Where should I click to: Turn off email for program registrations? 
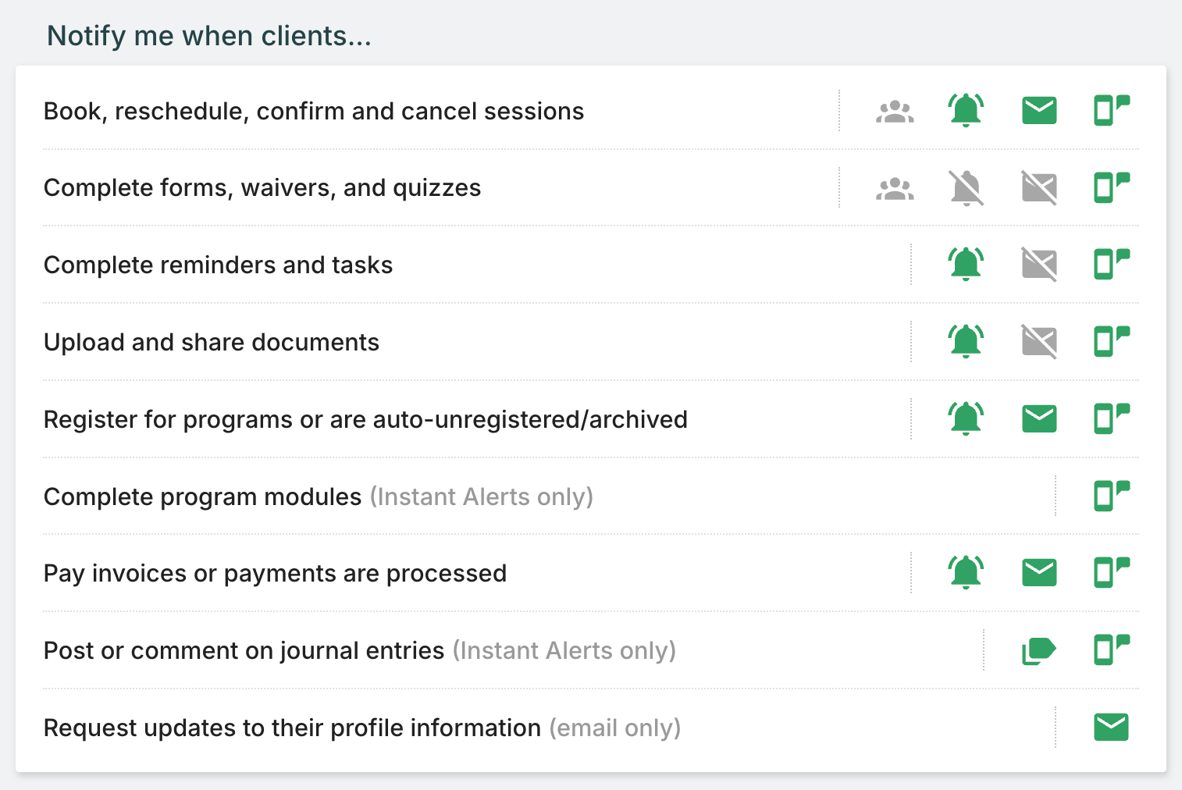coord(1039,419)
